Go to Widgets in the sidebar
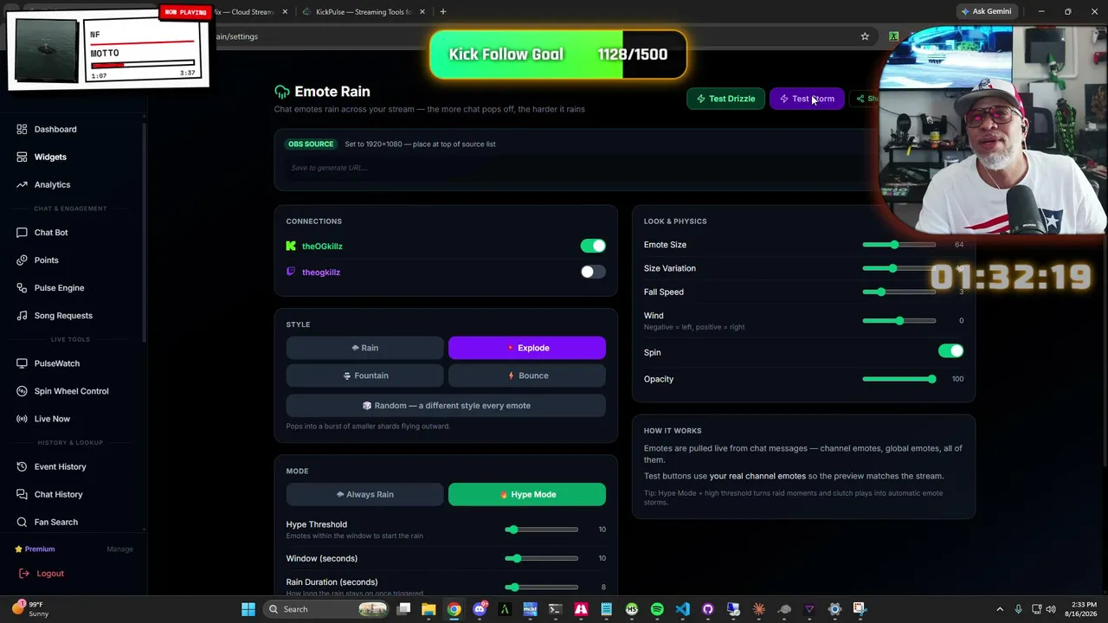 point(50,157)
